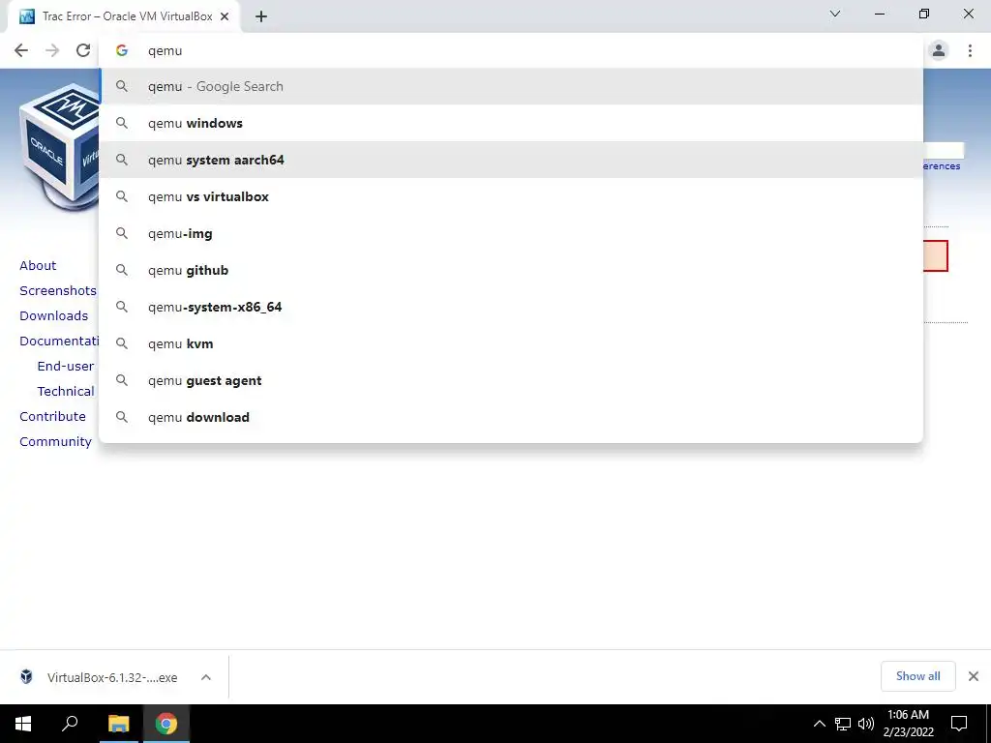
Task: Choose the 'qemu-img' suggestion
Action: click(x=511, y=233)
